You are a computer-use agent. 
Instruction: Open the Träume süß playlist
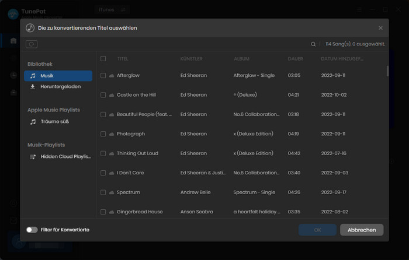point(58,121)
